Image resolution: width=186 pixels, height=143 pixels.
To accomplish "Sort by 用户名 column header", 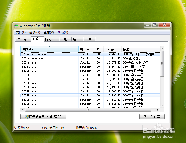I will [x=87, y=49].
